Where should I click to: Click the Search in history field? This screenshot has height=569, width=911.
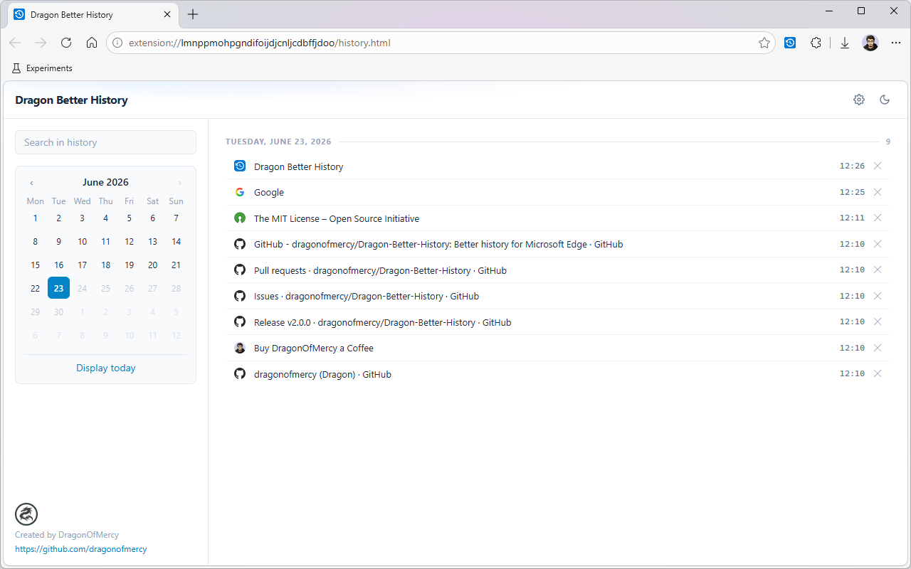click(105, 142)
